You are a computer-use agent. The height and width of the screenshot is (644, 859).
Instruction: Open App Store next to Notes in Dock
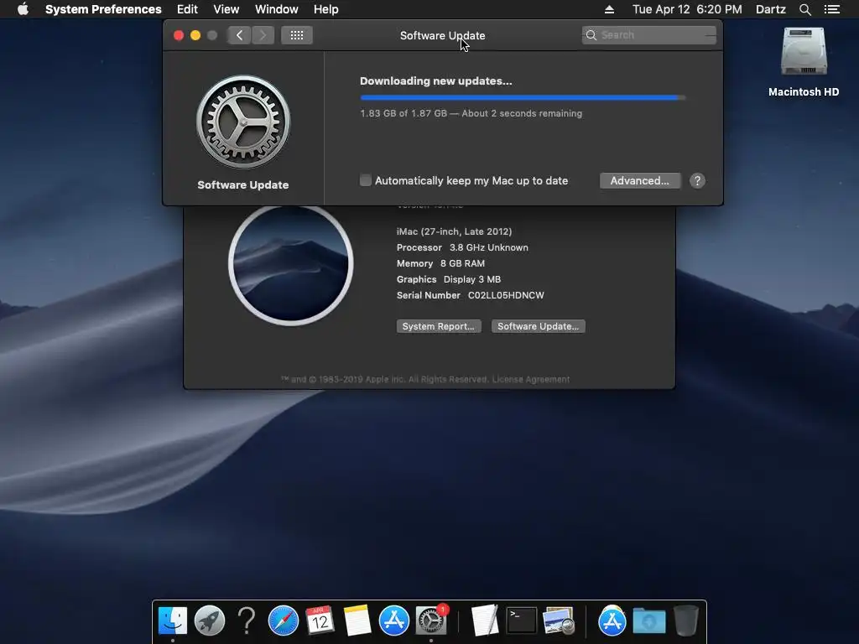click(394, 621)
